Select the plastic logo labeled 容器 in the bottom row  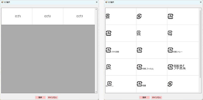coord(141,84)
